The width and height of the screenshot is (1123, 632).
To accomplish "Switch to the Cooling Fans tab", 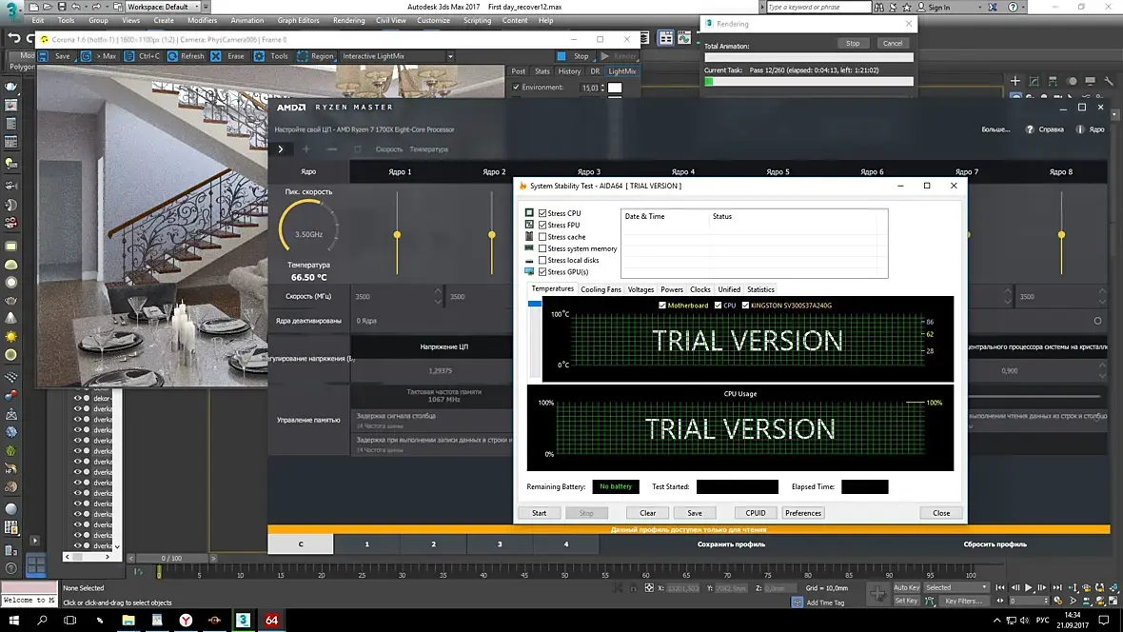I will pos(601,289).
